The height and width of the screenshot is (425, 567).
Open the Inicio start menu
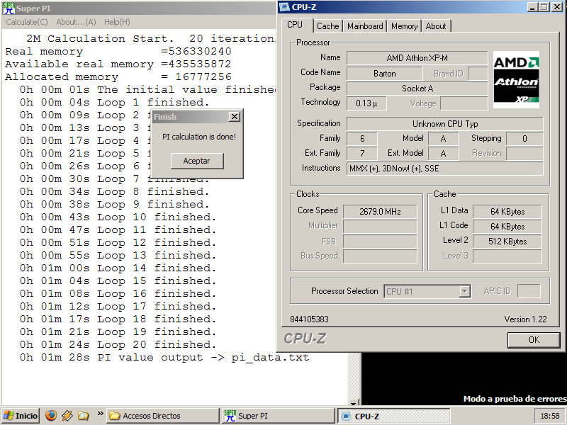[21, 416]
